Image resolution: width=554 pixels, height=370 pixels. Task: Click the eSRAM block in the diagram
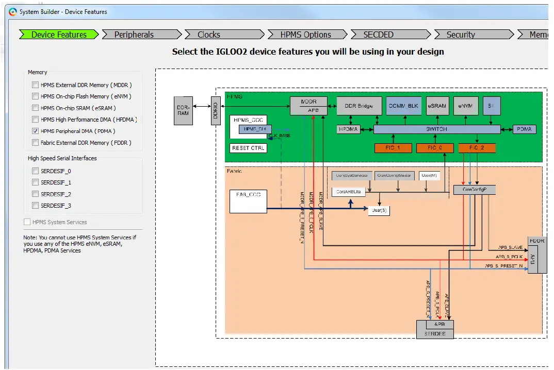click(437, 106)
